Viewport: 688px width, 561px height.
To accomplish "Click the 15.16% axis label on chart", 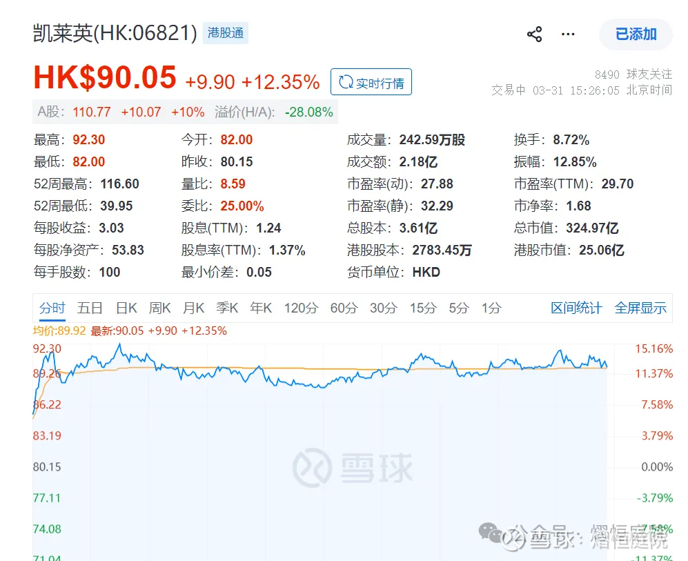I will [x=653, y=348].
